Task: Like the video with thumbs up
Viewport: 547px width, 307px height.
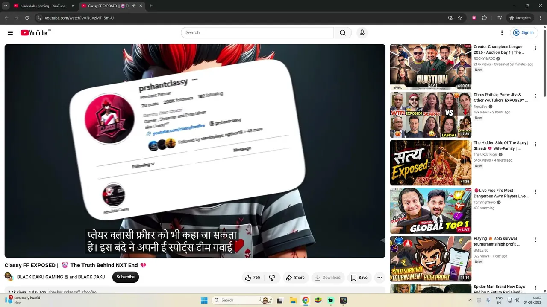Action: [x=252, y=278]
